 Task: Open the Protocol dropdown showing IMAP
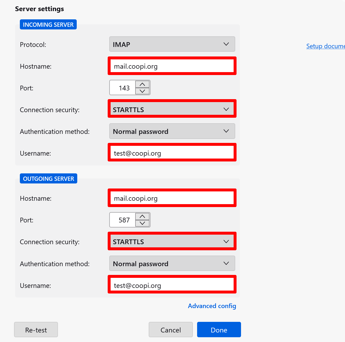(172, 44)
